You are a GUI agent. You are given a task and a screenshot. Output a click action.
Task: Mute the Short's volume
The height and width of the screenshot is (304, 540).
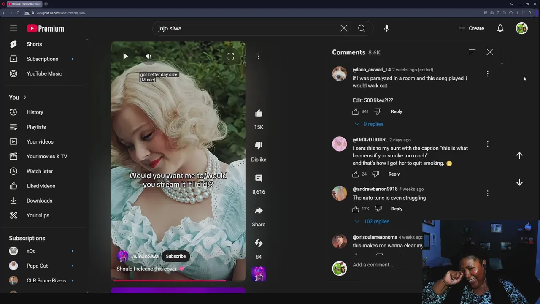(148, 56)
